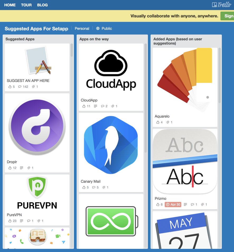Click the comment icon on SUGGEST AN APP card
This screenshot has width=234, height=252.
(x=20, y=87)
